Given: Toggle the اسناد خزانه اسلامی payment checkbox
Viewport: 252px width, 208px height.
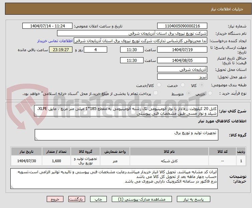Looking at the screenshot, I should pos(156,93).
